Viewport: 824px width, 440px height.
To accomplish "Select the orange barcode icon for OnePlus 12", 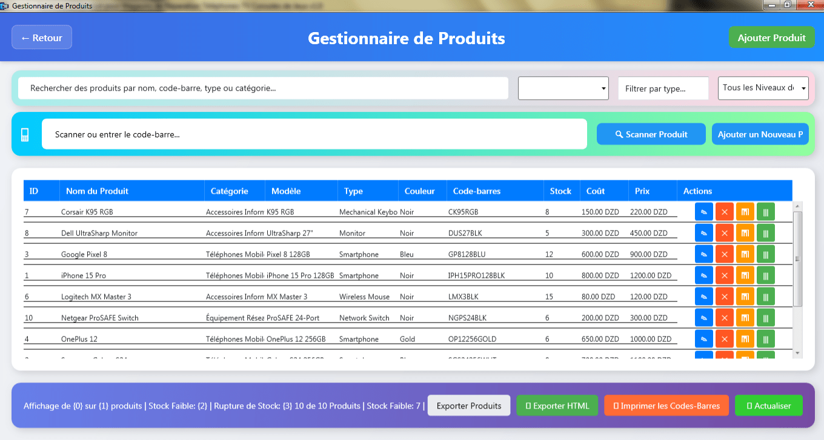I will (745, 338).
